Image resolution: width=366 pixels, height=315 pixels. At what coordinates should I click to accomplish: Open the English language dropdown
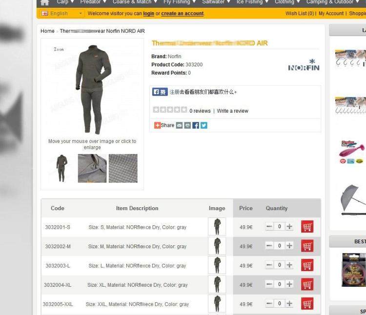(x=61, y=13)
